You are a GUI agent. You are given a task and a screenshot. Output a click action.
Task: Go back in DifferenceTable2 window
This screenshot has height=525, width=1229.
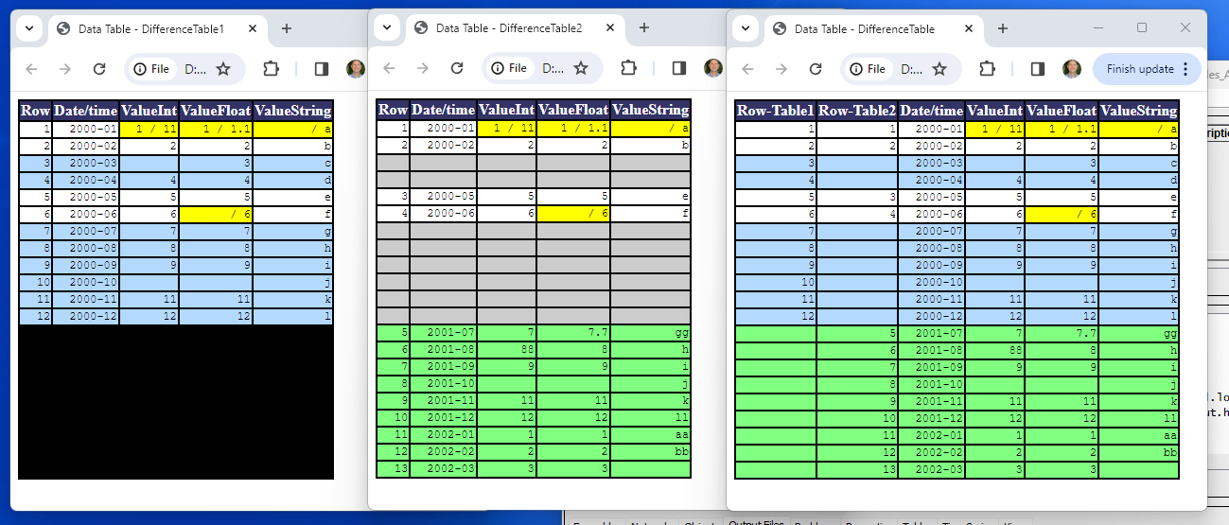[x=389, y=68]
